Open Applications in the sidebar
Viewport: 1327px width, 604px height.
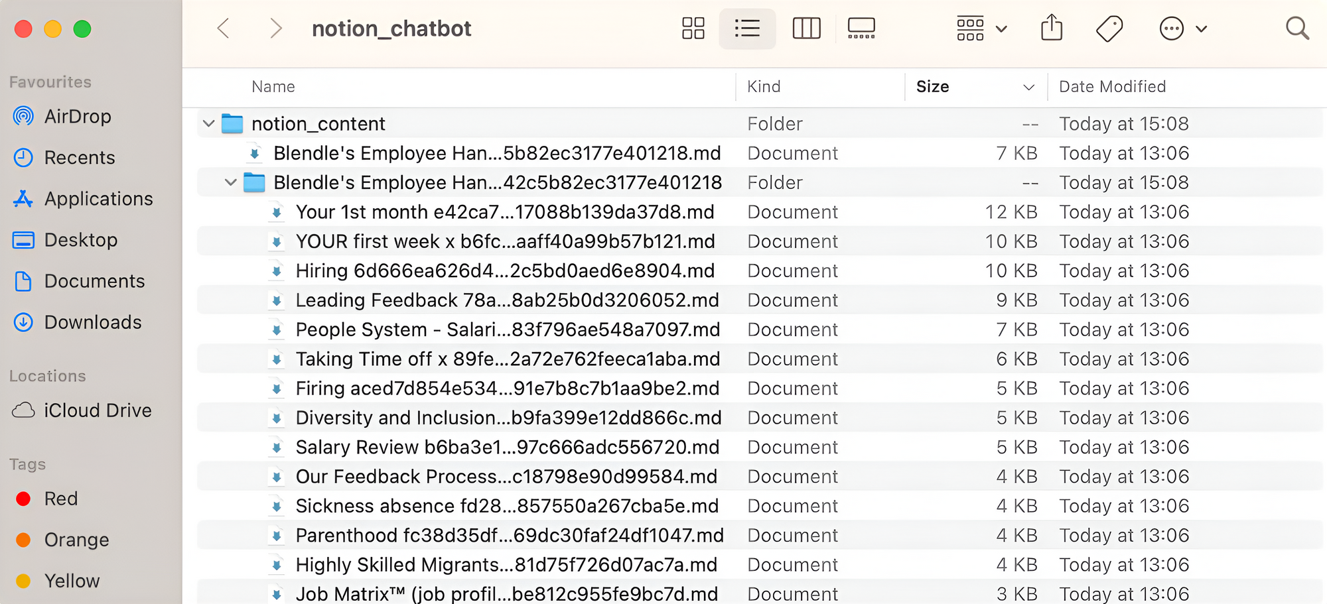(x=98, y=198)
